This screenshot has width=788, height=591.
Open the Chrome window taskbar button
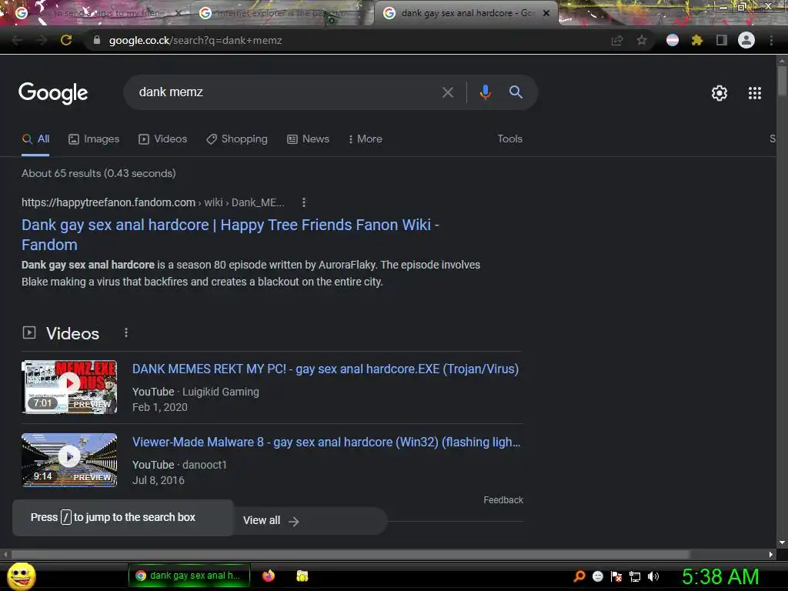(189, 576)
